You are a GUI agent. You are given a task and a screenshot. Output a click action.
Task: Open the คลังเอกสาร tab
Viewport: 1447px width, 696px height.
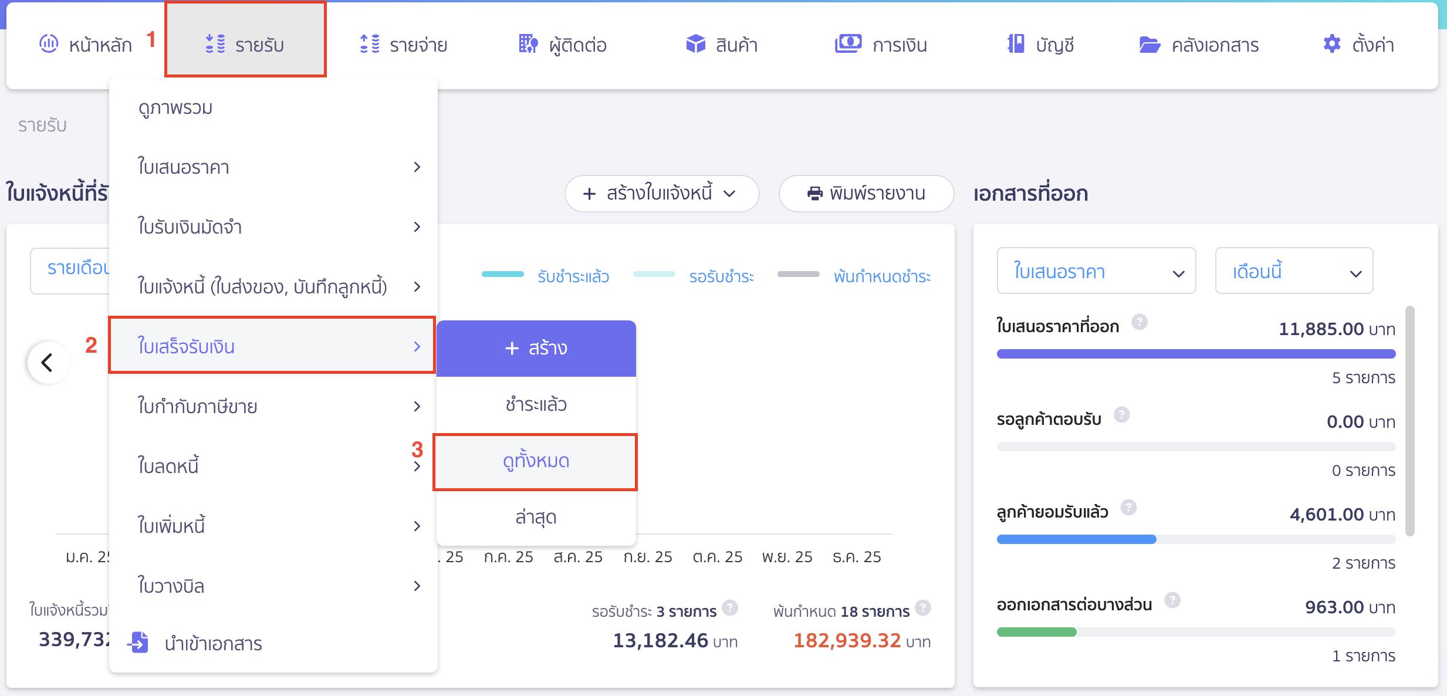point(1199,45)
